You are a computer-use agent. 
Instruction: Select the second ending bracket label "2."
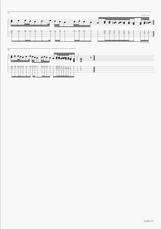coord(9,50)
